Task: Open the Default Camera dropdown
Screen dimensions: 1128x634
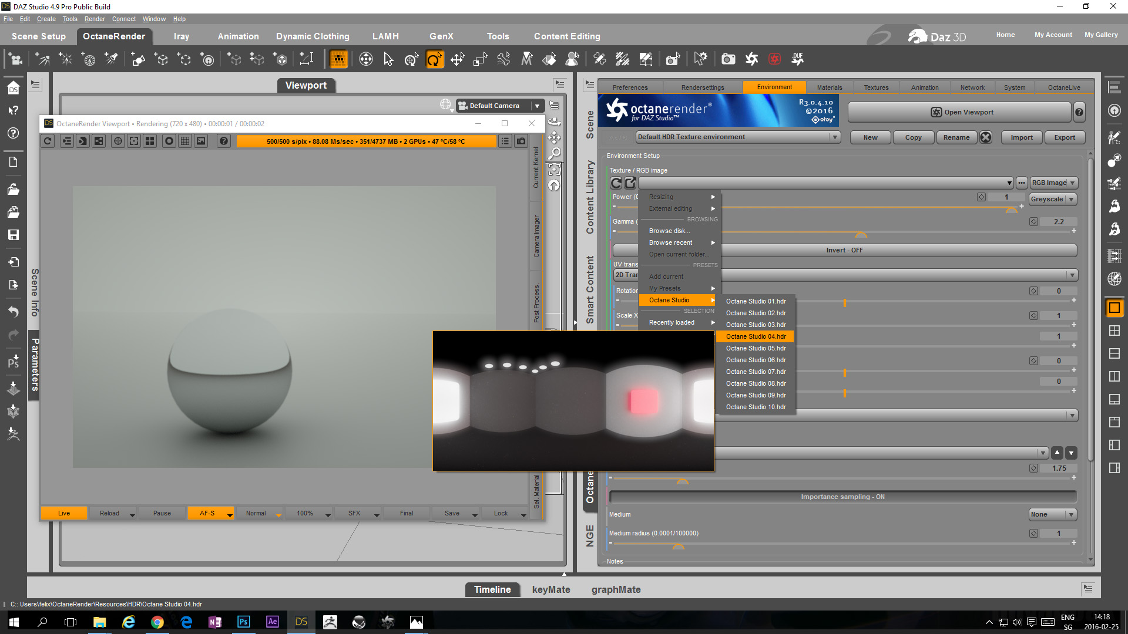Action: pyautogui.click(x=499, y=106)
